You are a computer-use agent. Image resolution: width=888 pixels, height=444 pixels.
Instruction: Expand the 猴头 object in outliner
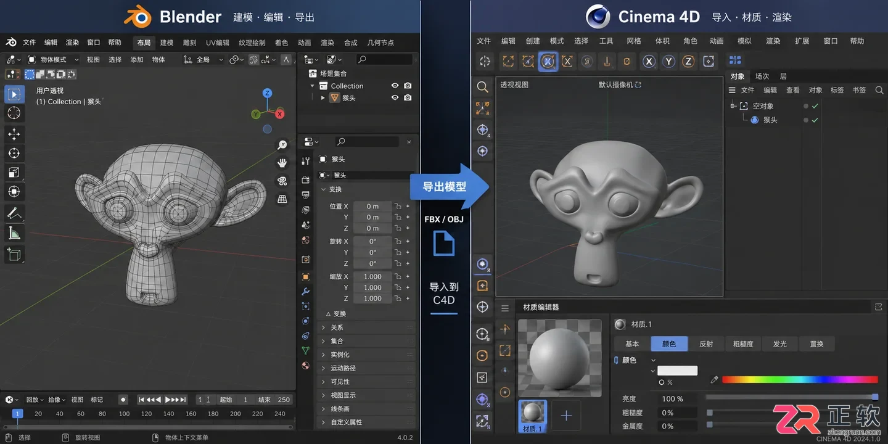click(x=323, y=97)
